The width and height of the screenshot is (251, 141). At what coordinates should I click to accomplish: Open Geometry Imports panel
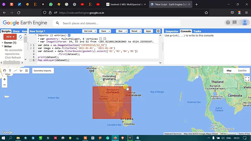(43, 70)
